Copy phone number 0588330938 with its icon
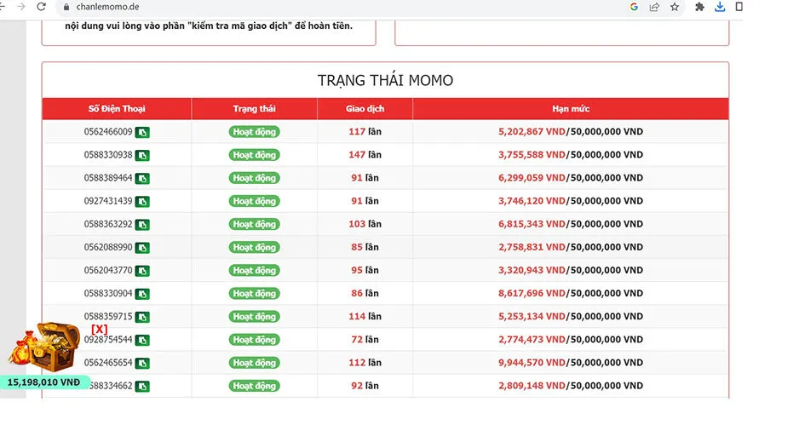The image size is (805, 425). pyautogui.click(x=142, y=156)
